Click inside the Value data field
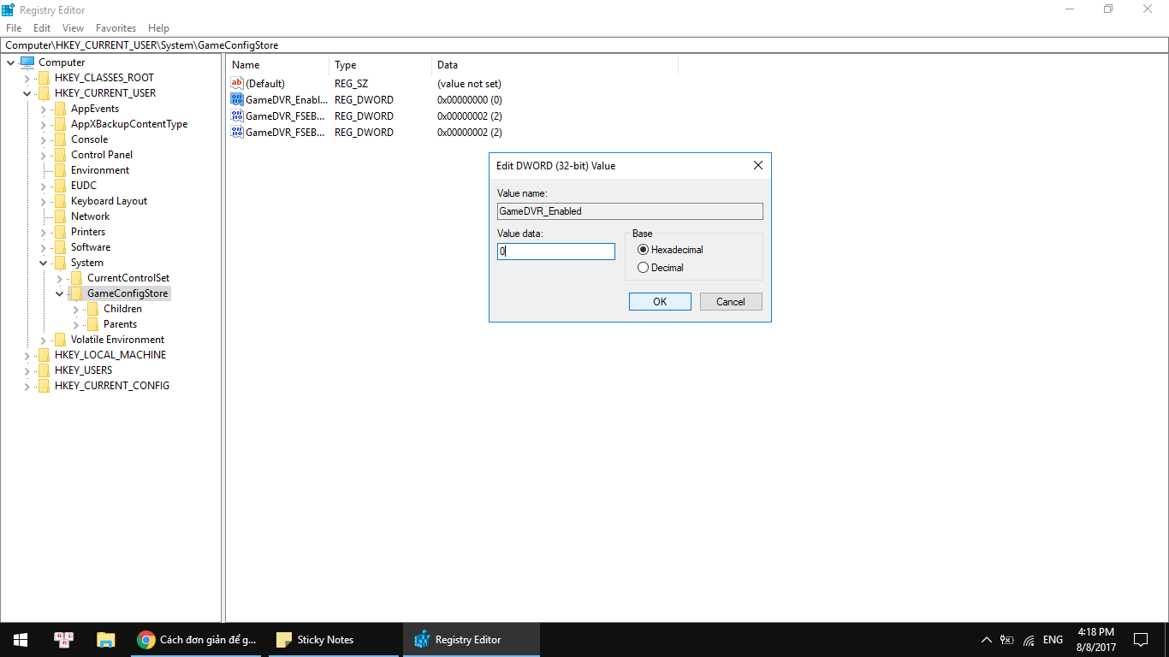Image resolution: width=1169 pixels, height=657 pixels. pyautogui.click(x=555, y=251)
